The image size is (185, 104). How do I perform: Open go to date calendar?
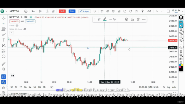pyautogui.click(x=52, y=87)
